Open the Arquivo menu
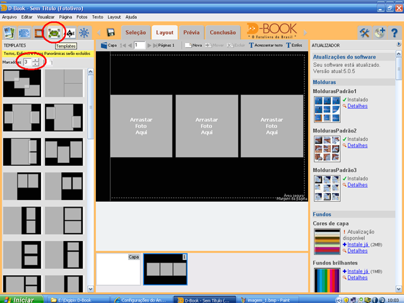Image resolution: width=404 pixels, height=303 pixels. [x=9, y=17]
